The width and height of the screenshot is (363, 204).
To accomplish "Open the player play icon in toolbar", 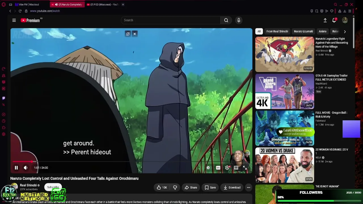I will tap(327, 11).
